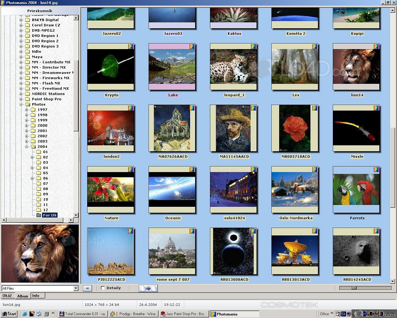Click the thumbnail size slider
Screen dimensions: 397x318
pyautogui.click(x=354, y=288)
